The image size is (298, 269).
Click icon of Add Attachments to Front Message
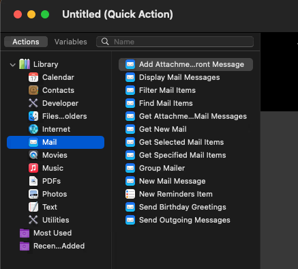130,64
